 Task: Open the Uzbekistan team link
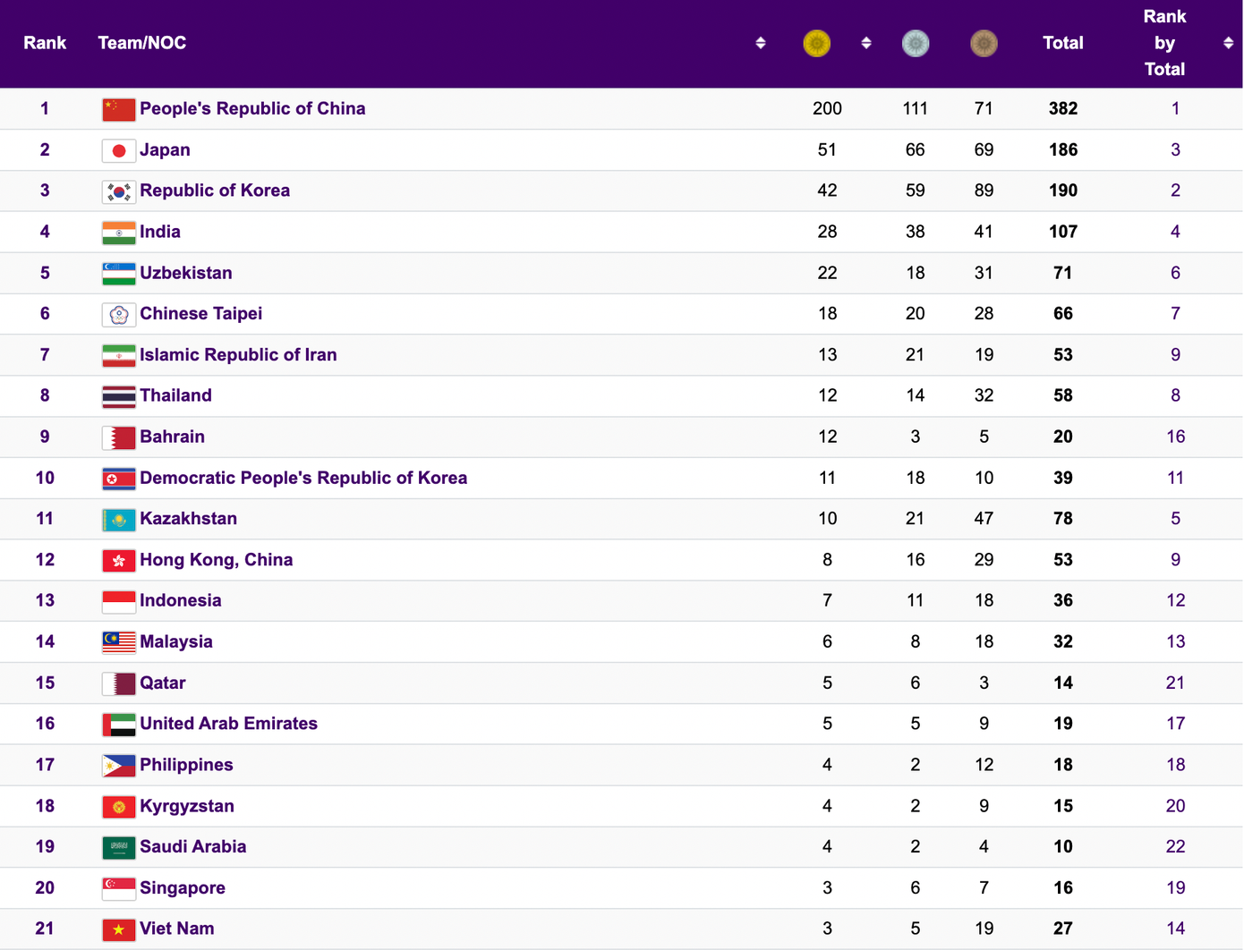[186, 274]
